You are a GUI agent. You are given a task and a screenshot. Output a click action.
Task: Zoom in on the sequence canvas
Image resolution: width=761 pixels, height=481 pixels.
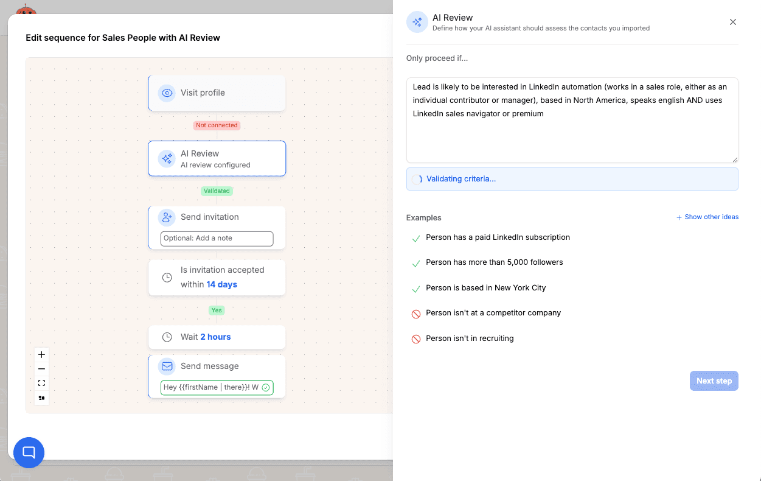(41, 354)
